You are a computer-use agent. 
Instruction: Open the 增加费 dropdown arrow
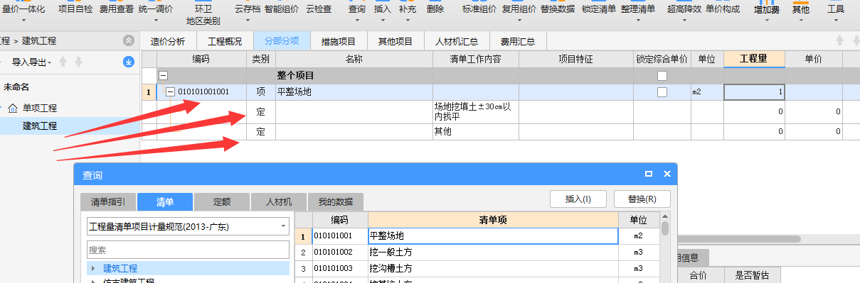[766, 21]
